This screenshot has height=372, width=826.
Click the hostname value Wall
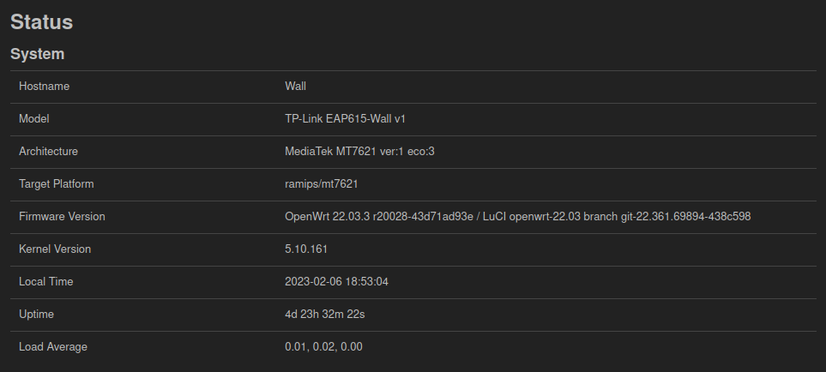click(296, 87)
